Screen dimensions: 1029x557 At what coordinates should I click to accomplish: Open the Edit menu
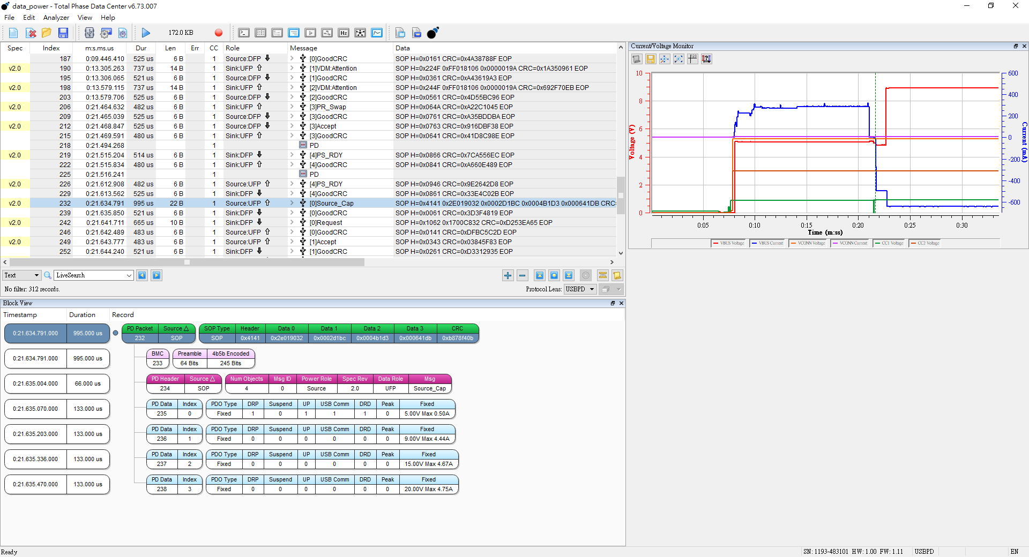coord(29,18)
